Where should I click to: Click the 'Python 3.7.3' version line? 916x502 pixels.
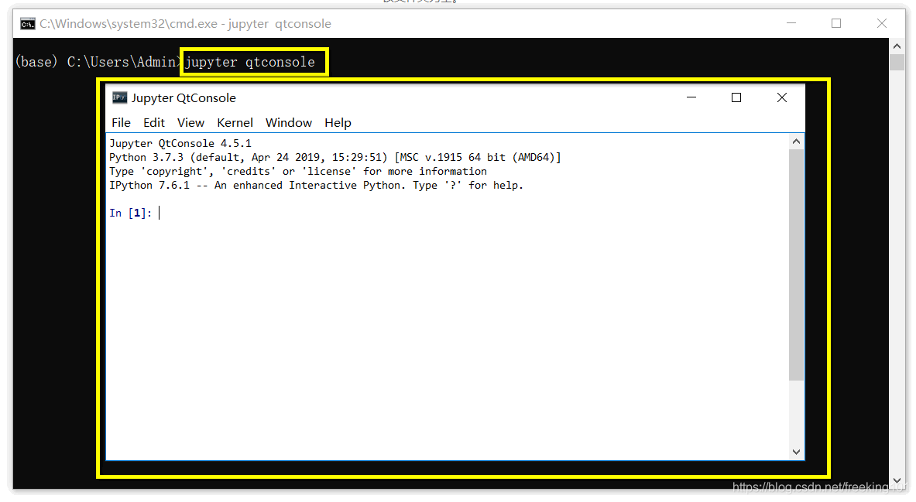pyautogui.click(x=335, y=158)
